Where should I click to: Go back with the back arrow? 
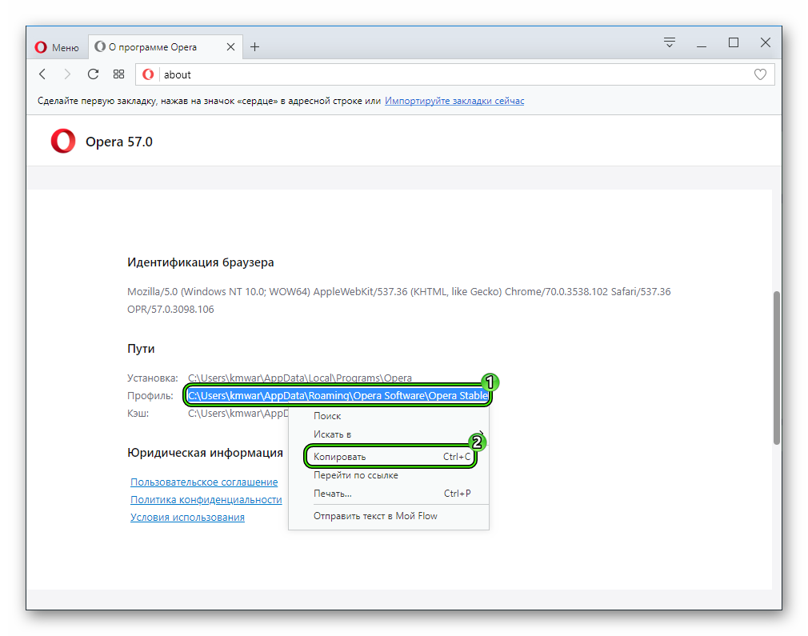coord(42,74)
